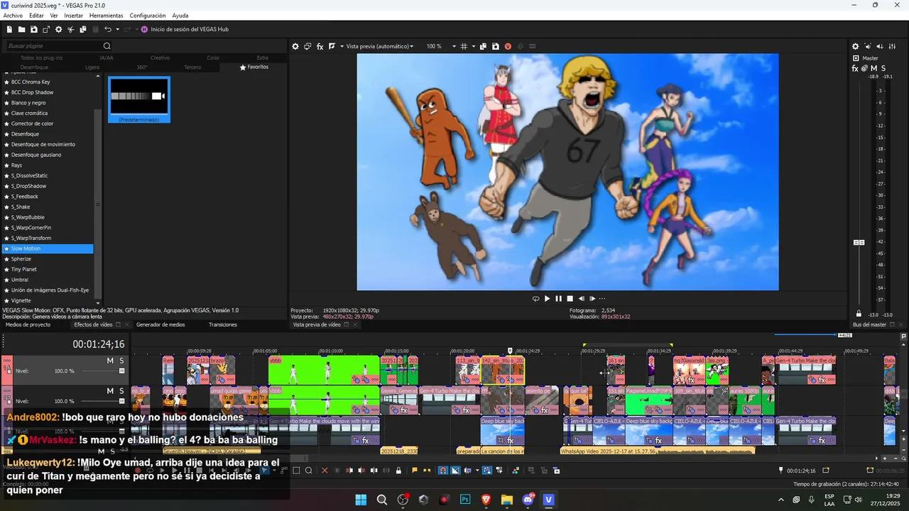Open Vista previa (automático) quality dropdown

[379, 46]
